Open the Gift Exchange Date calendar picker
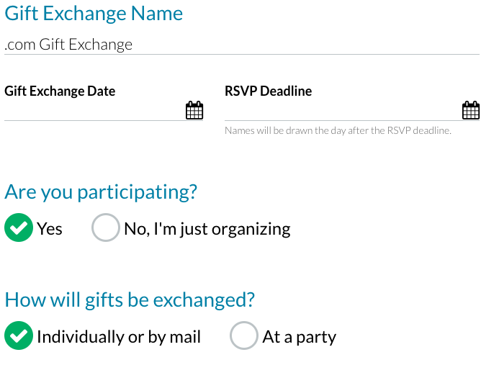Screen dimensions: 499x365 194,110
